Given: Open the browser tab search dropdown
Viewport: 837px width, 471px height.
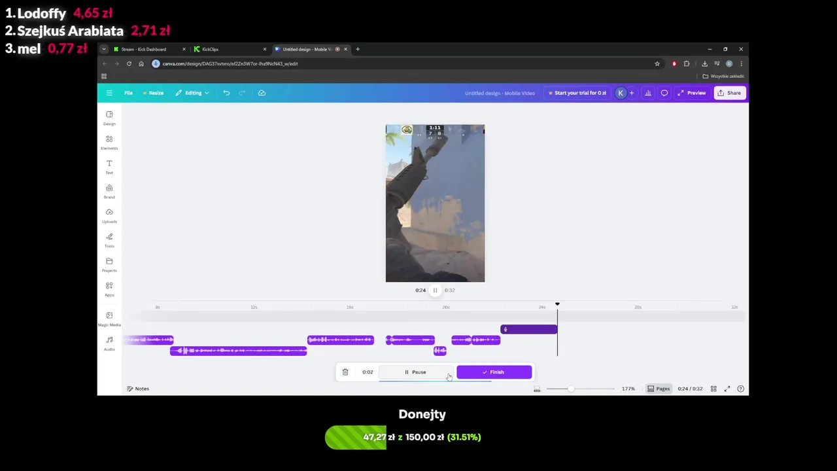Looking at the screenshot, I should (x=103, y=49).
